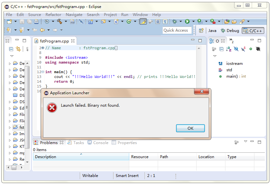Switch to the Tasks tab
The height and width of the screenshot is (184, 270).
pos(76,143)
